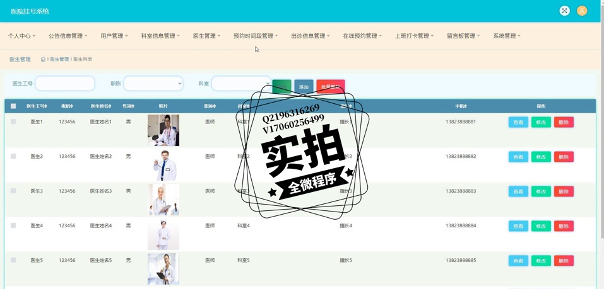Viewport: 604px width, 289px height.
Task: Check the row checkbox for 医生2
Action: point(13,156)
